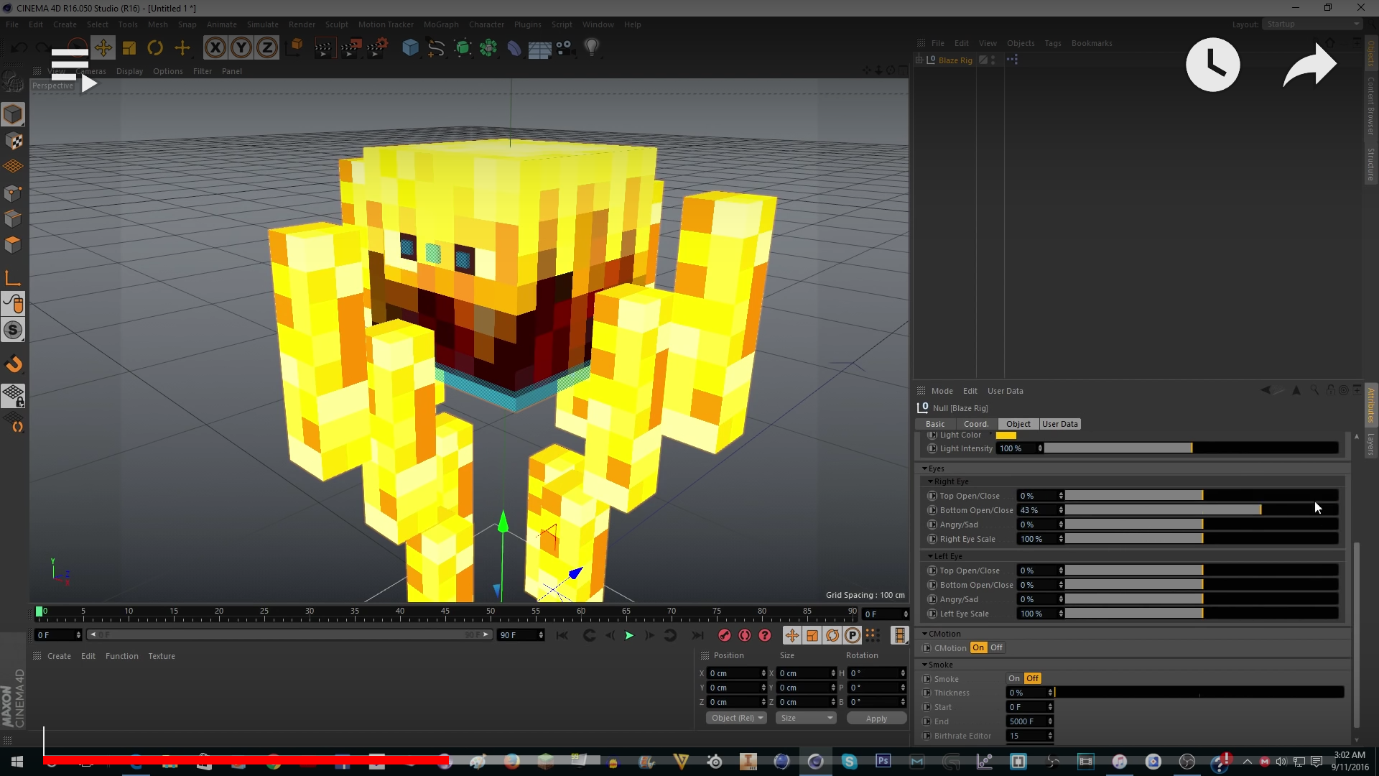Open the Simulate menu
1379x776 pixels.
pos(263,24)
